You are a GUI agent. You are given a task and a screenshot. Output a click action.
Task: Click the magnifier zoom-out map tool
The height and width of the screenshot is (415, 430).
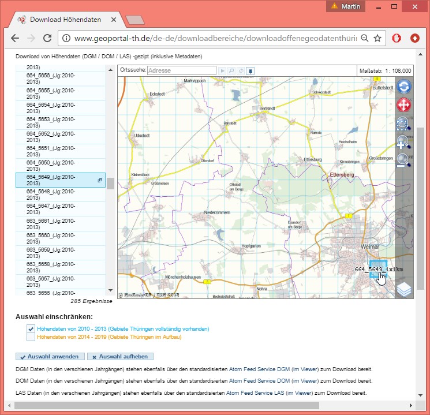tap(403, 159)
